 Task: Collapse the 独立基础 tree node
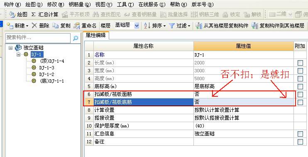click(11, 48)
